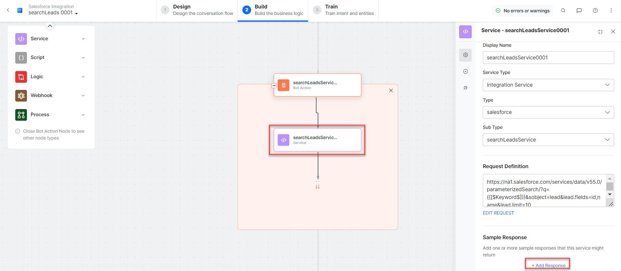
Task: Open the help question mark icon
Action: [595, 10]
